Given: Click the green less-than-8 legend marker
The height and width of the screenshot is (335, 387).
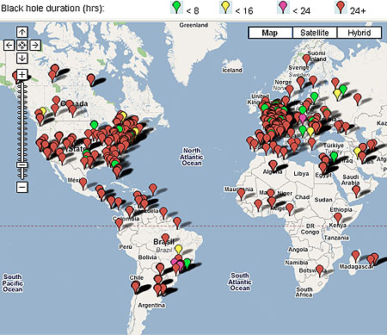Looking at the screenshot, I should click(176, 7).
